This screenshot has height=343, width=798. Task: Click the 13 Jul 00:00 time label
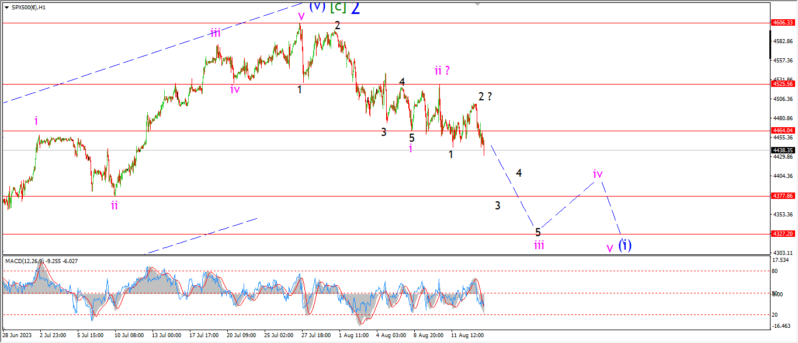[x=166, y=336]
